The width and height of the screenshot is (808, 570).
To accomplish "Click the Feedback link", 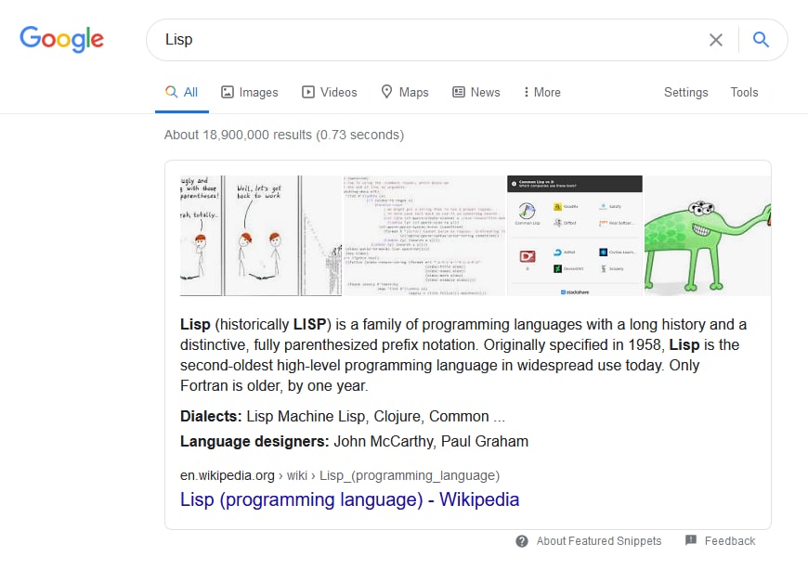I will point(730,541).
